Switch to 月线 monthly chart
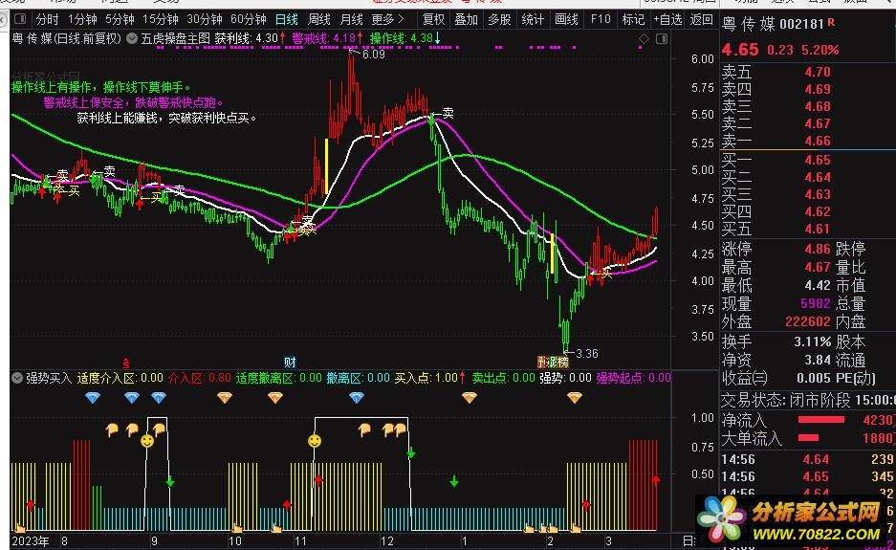Viewport: 896px width, 550px height. coord(352,19)
